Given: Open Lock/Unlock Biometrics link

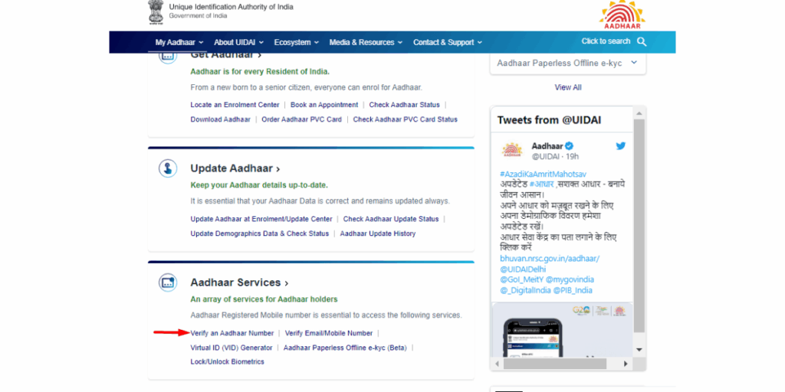Looking at the screenshot, I should pyautogui.click(x=227, y=361).
